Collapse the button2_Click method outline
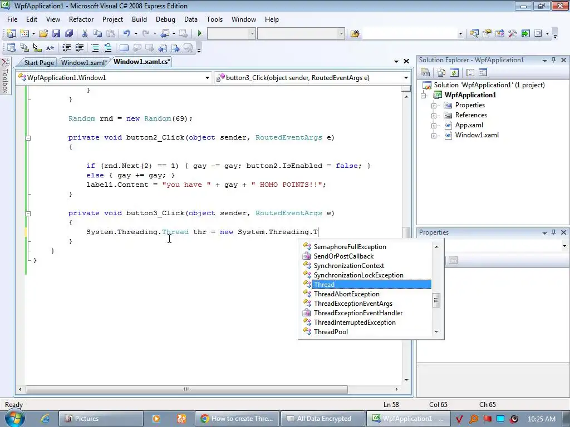570x427 pixels. tap(28, 138)
